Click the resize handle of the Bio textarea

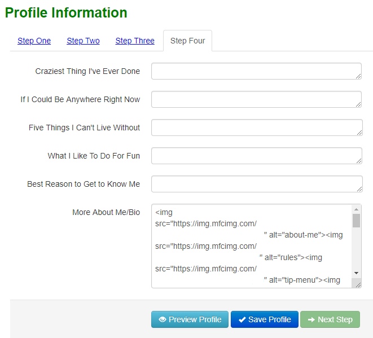pos(358,284)
